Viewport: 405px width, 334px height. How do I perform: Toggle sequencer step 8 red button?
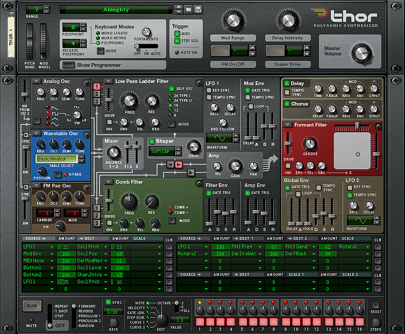pyautogui.click(x=274, y=322)
